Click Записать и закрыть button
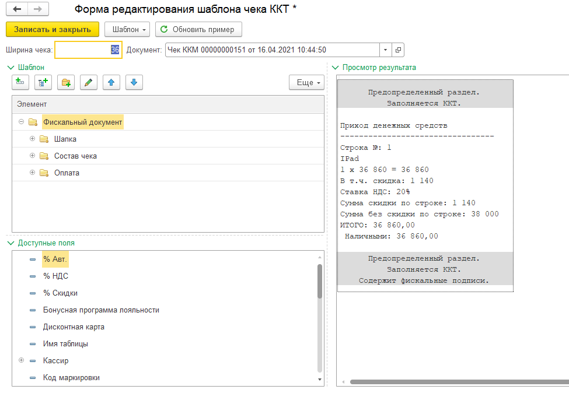This screenshot has width=569, height=393. [53, 29]
